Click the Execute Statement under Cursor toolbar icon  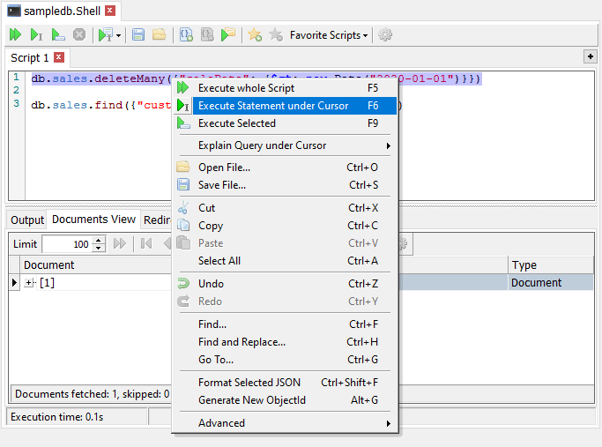click(36, 35)
